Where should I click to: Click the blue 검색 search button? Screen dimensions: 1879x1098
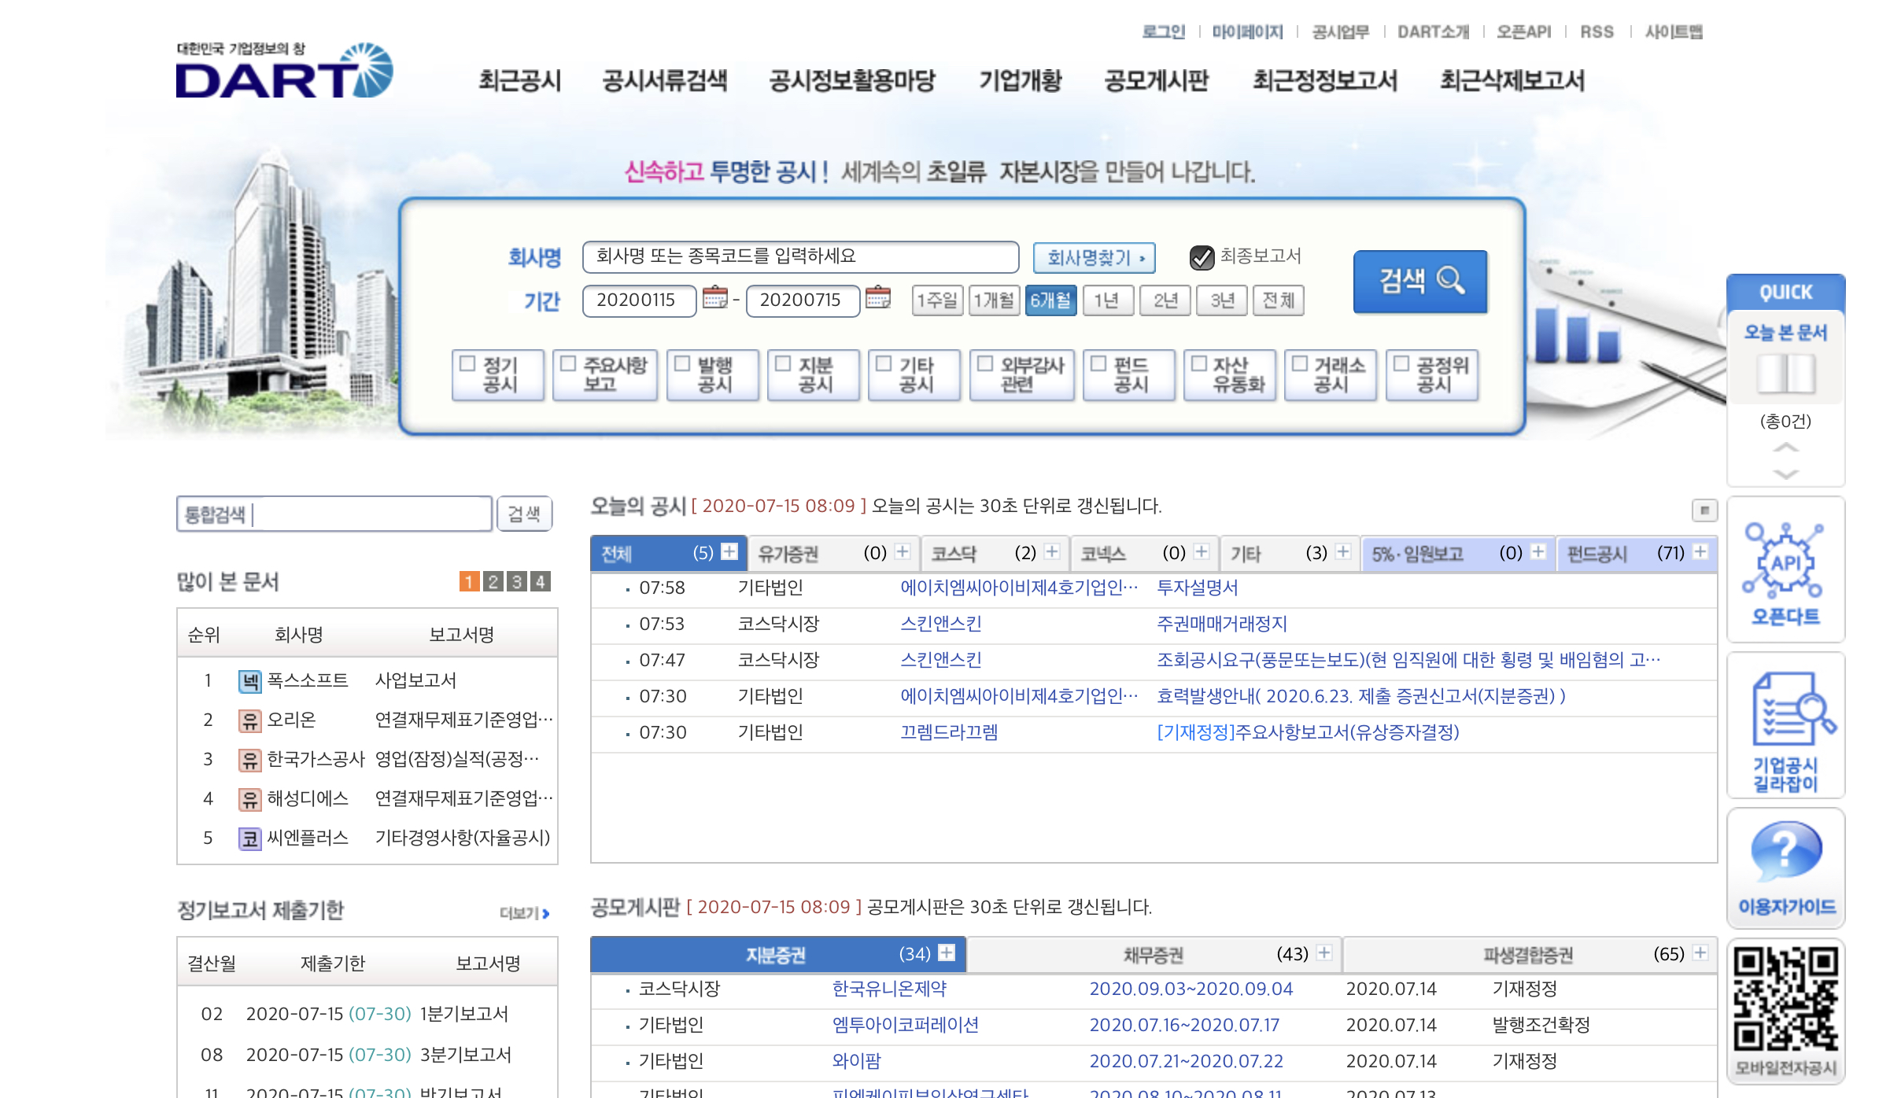[x=1420, y=281]
